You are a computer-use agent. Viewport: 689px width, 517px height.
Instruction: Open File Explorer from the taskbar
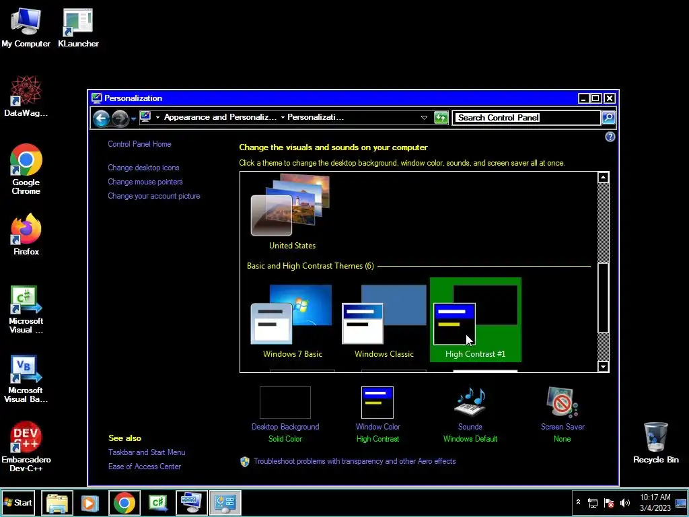pyautogui.click(x=58, y=502)
